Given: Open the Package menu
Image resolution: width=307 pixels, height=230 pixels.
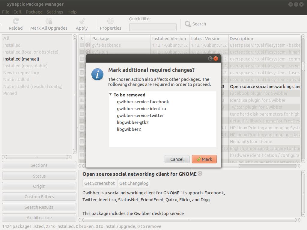Looking at the screenshot, I should pyautogui.click(x=34, y=12).
